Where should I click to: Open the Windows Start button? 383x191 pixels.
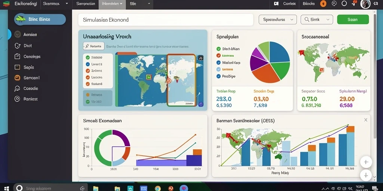point(7,188)
